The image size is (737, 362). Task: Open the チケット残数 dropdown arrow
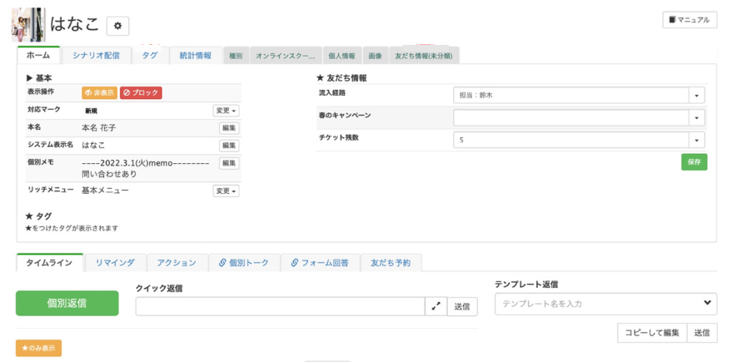[697, 141]
